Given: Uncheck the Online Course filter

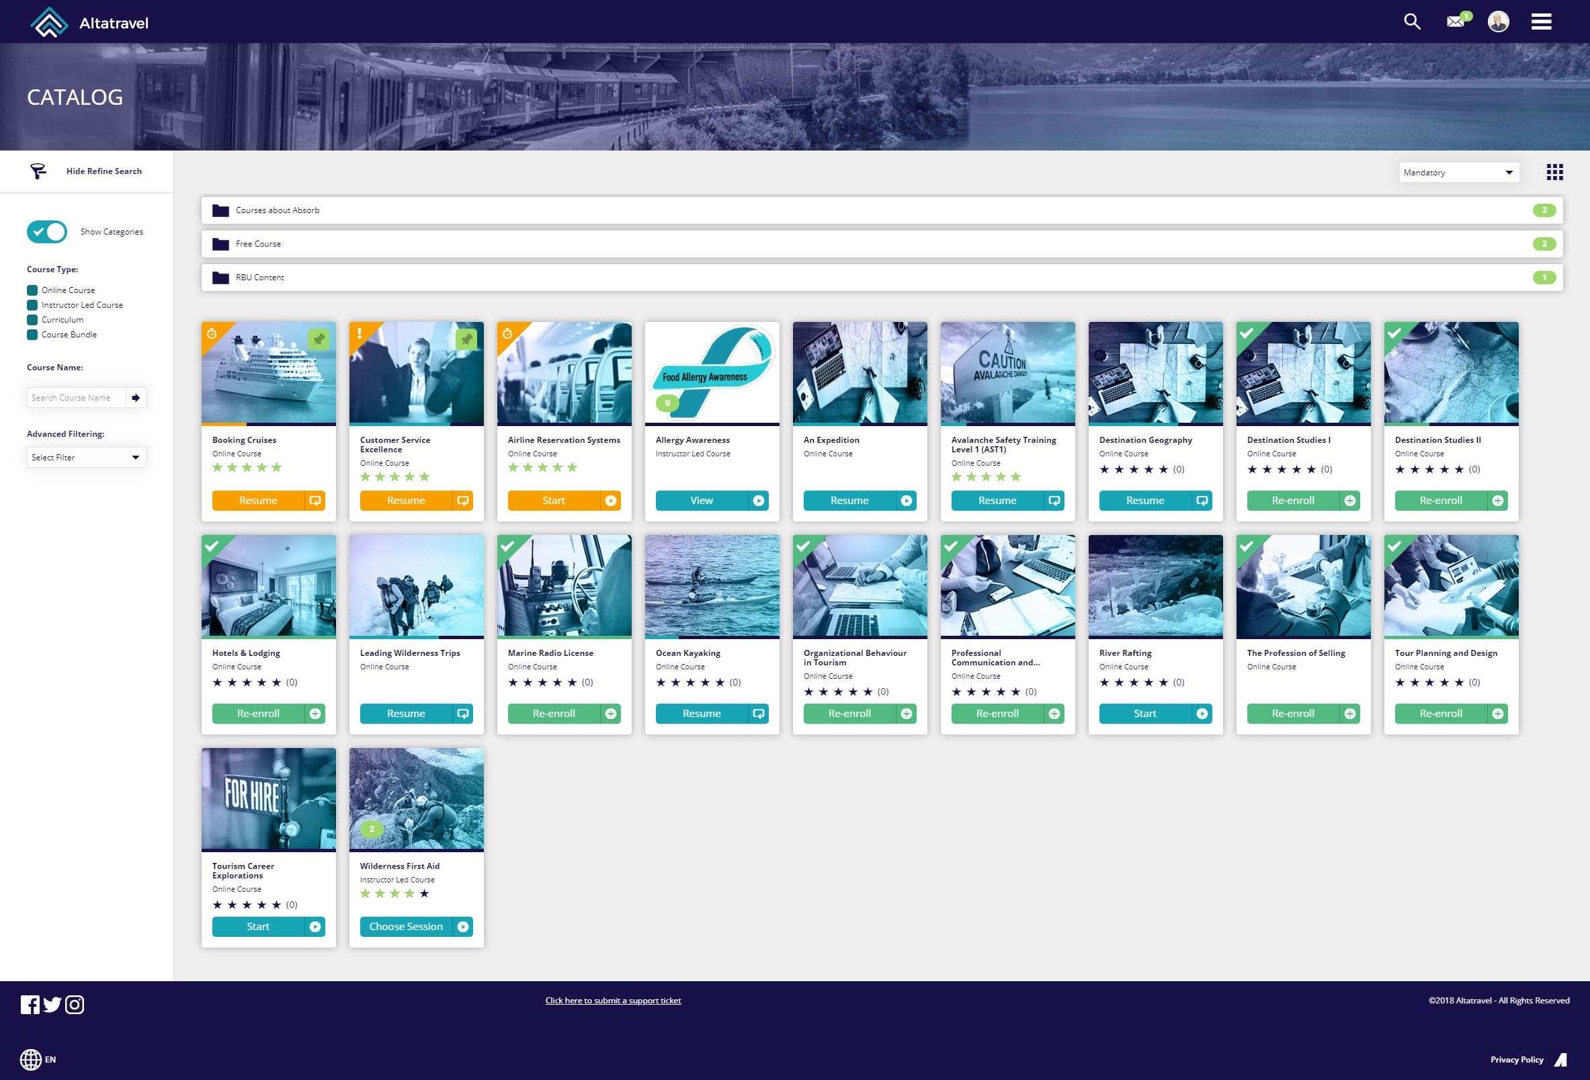Looking at the screenshot, I should pos(32,290).
